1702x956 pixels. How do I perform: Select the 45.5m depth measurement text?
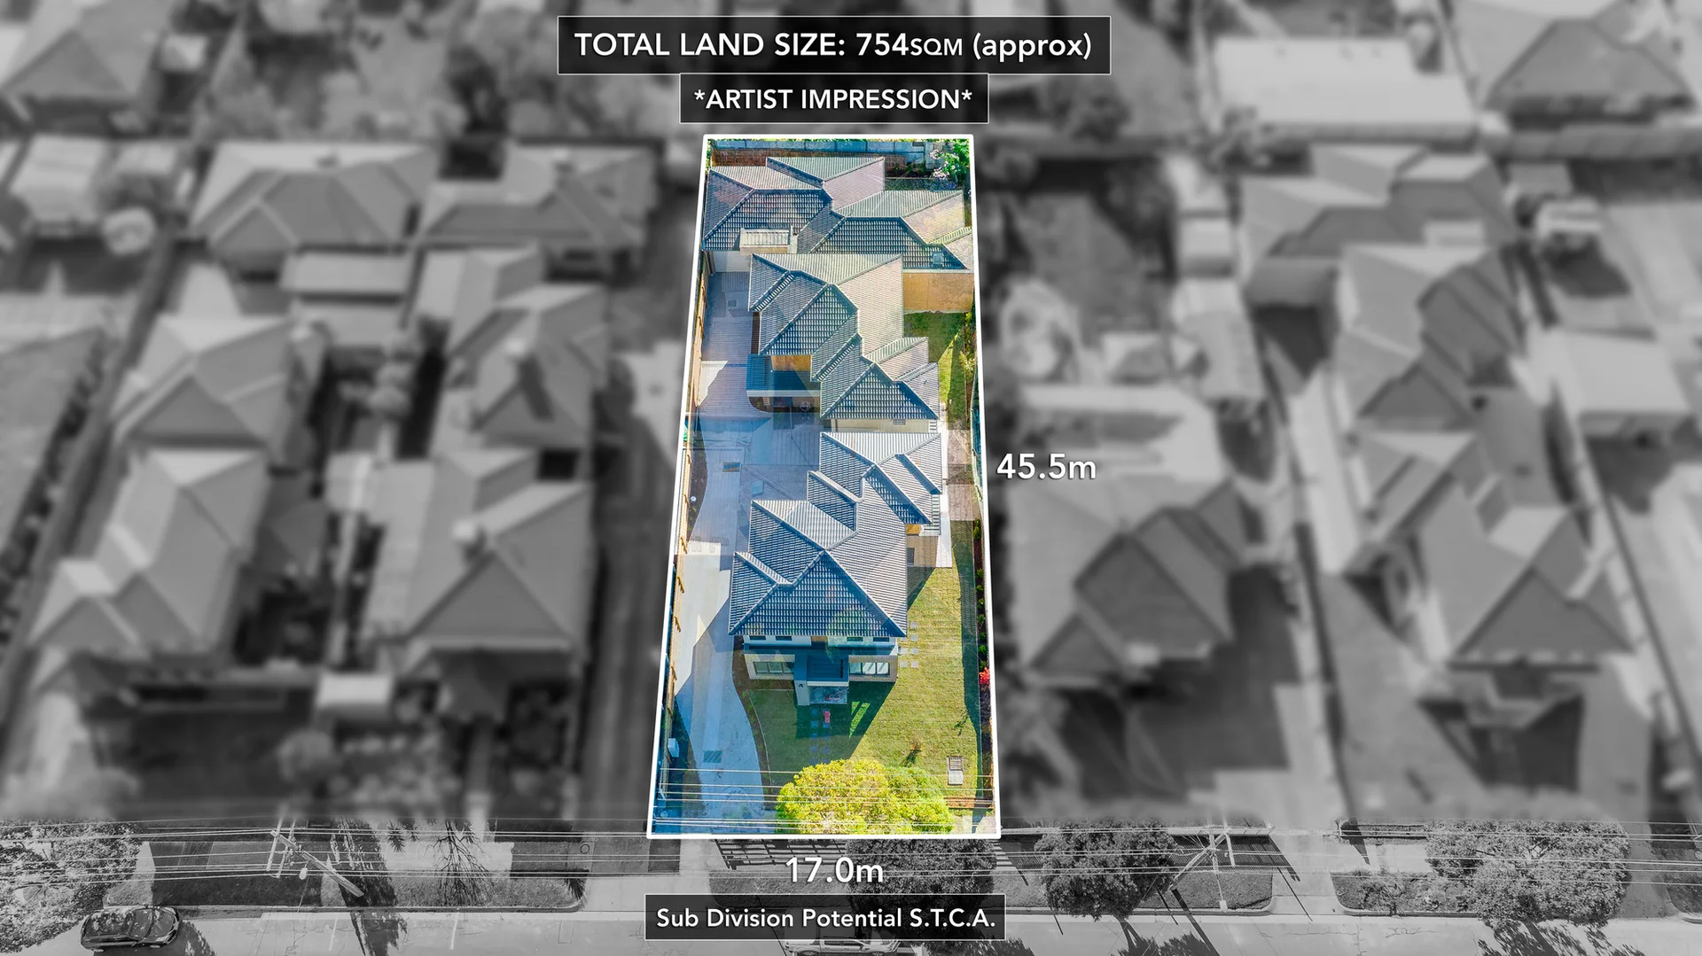point(1046,467)
